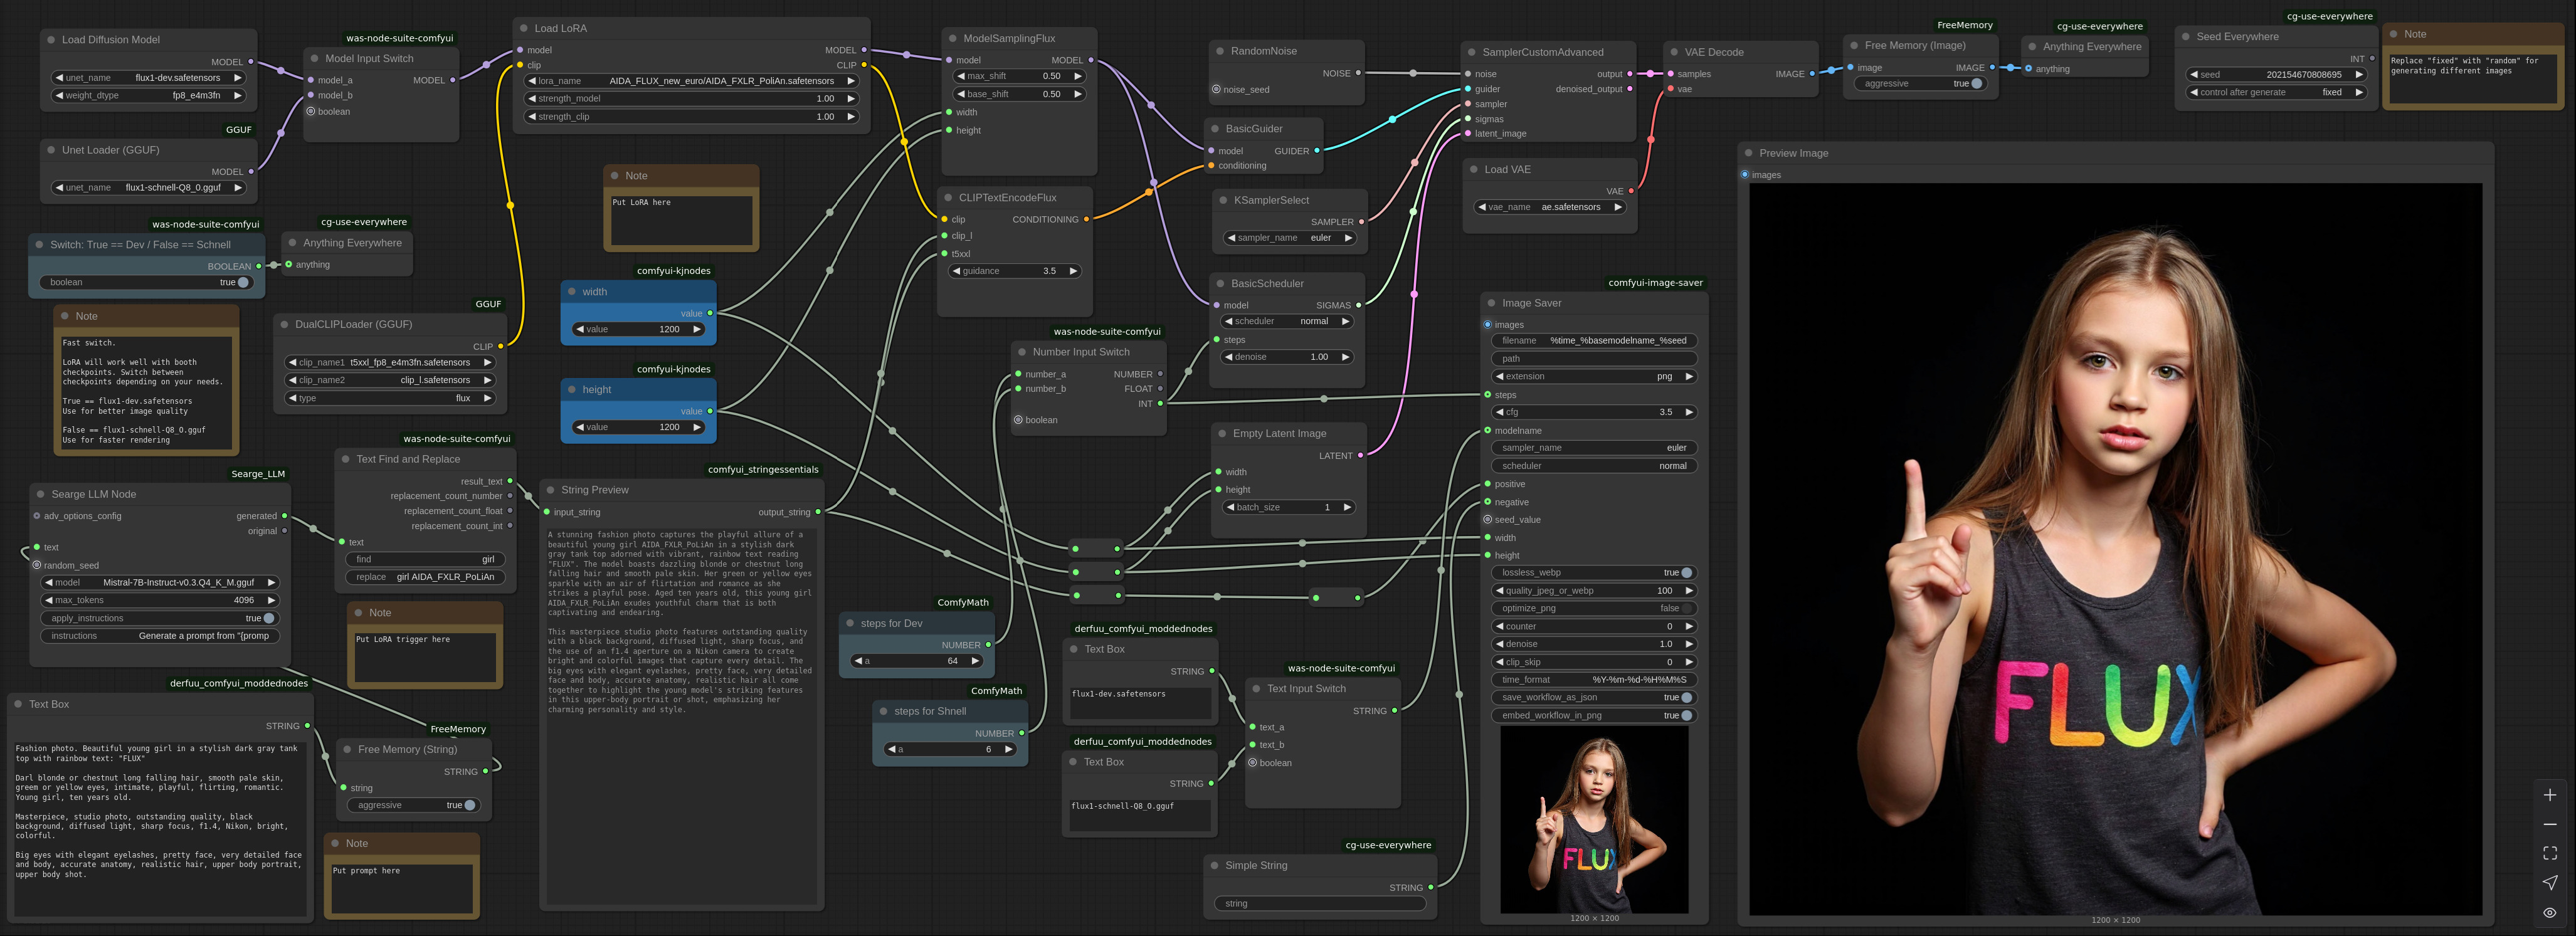Decrease height value with its left arrow
2576x936 pixels.
click(x=580, y=427)
